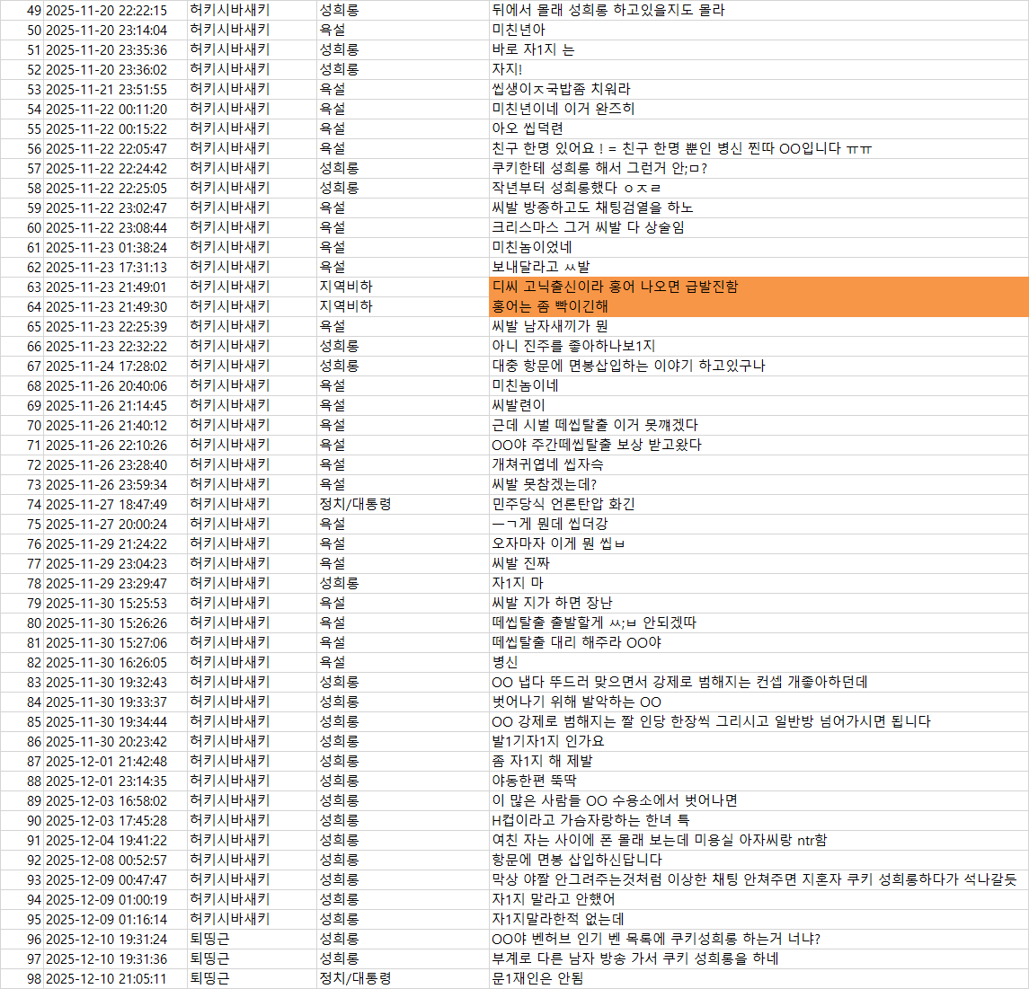
Task: Click the 욕설 cell in row 72
Action: click(x=402, y=464)
